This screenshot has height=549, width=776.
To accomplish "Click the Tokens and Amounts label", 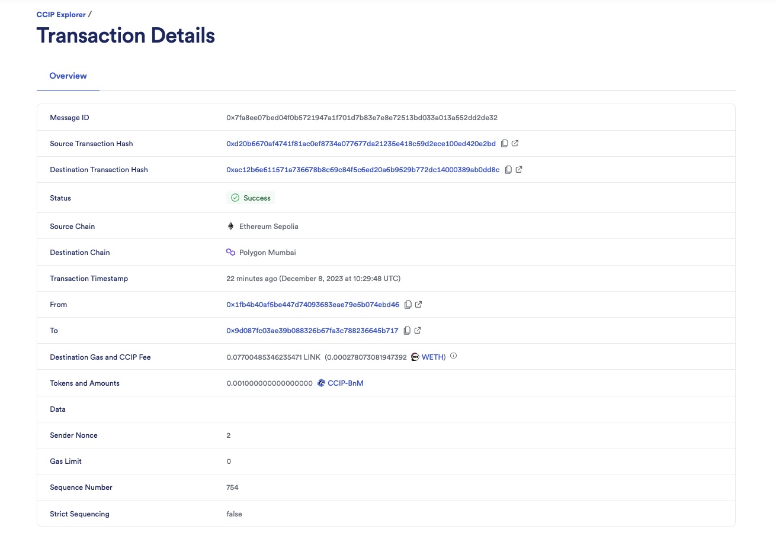I will point(85,383).
